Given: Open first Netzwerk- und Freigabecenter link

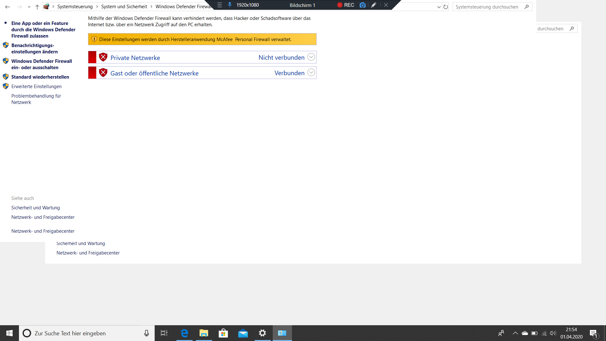Looking at the screenshot, I should [x=43, y=217].
